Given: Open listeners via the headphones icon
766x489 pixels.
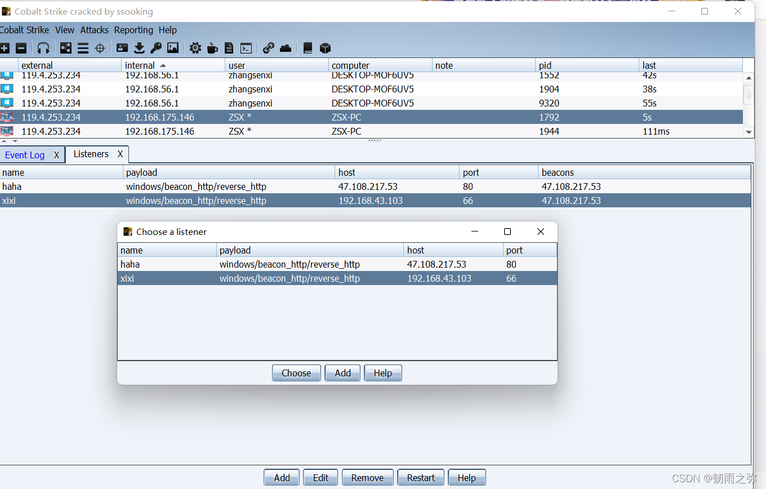Looking at the screenshot, I should pyautogui.click(x=43, y=48).
